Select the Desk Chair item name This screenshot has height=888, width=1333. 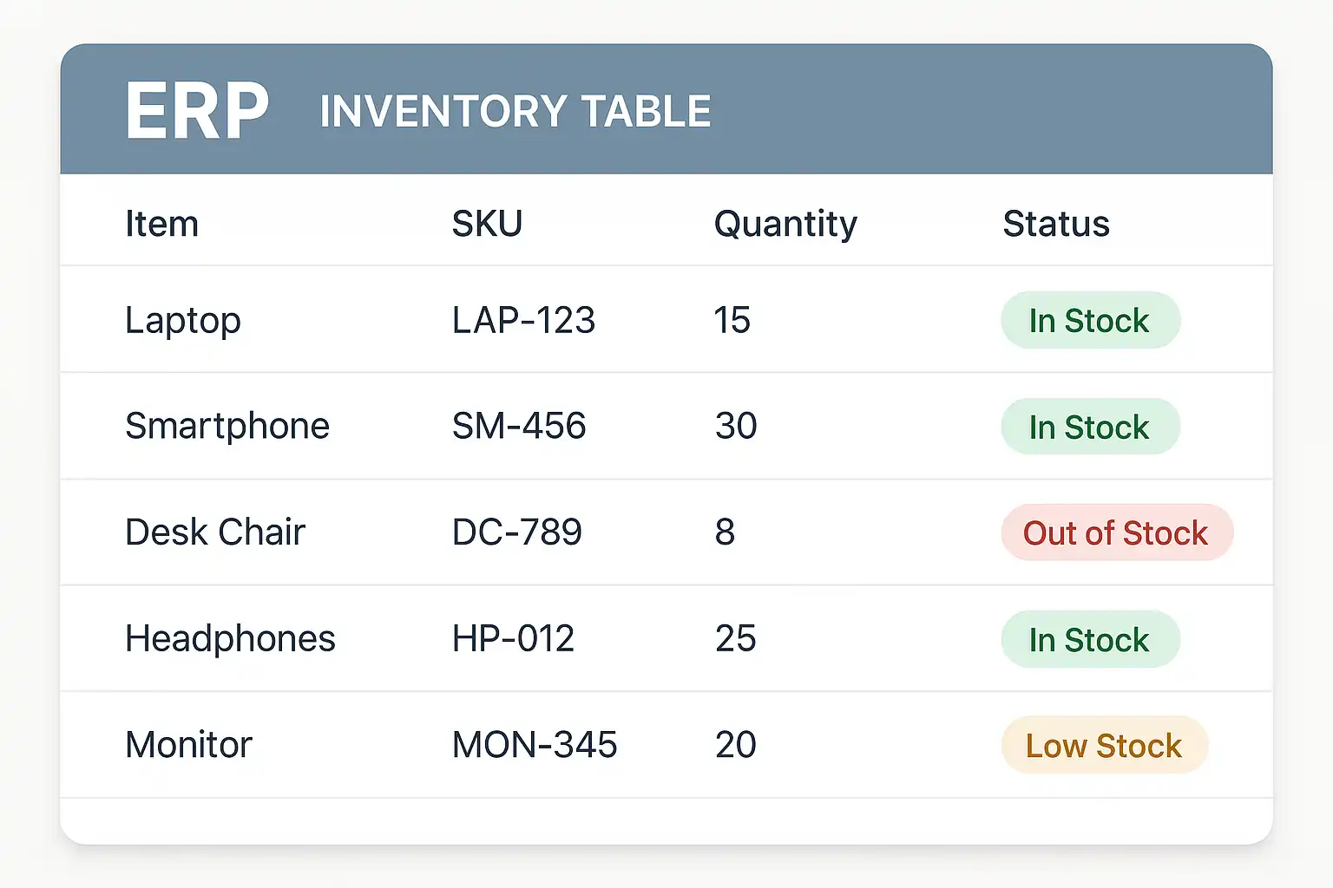(x=214, y=532)
